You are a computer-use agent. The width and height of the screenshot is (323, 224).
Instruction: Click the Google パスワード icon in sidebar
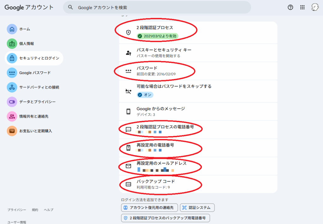pos(12,73)
